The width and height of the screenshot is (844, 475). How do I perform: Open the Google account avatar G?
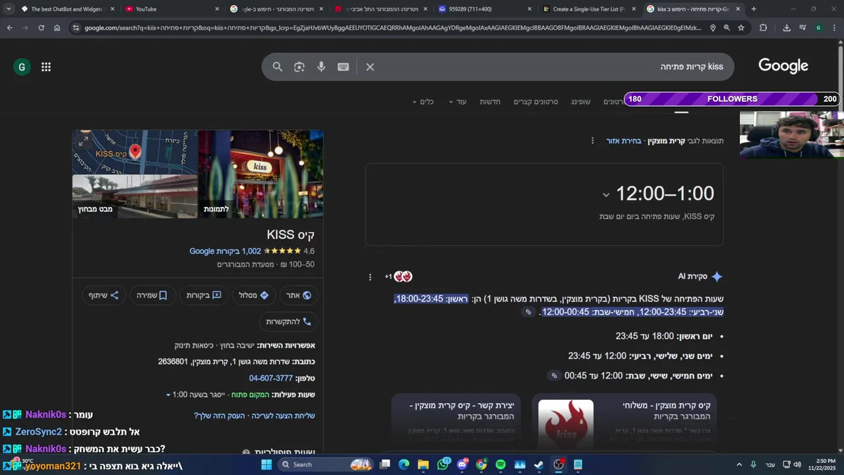[22, 67]
